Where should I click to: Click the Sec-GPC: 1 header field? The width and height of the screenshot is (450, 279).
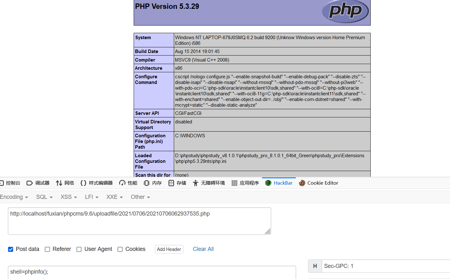386,266
